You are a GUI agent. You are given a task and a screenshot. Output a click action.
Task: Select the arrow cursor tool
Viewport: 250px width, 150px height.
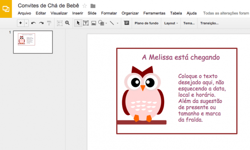(78, 23)
